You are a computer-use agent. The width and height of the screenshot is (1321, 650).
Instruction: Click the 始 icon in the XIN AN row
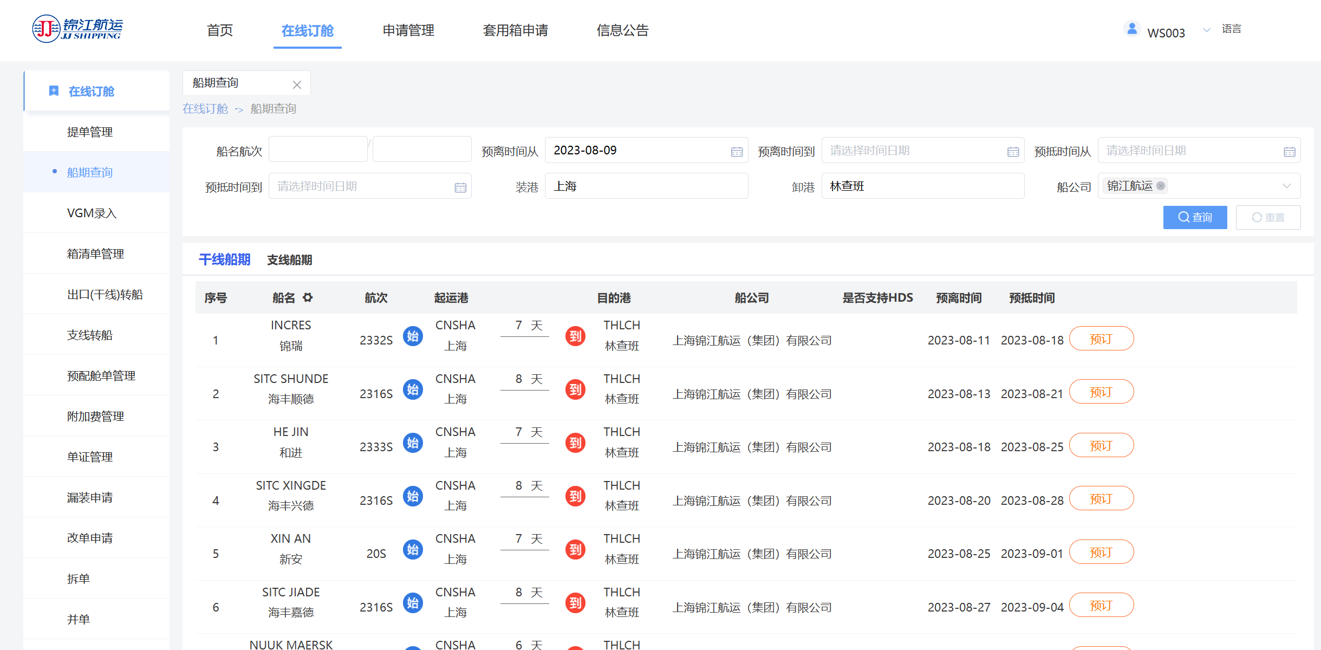[413, 549]
